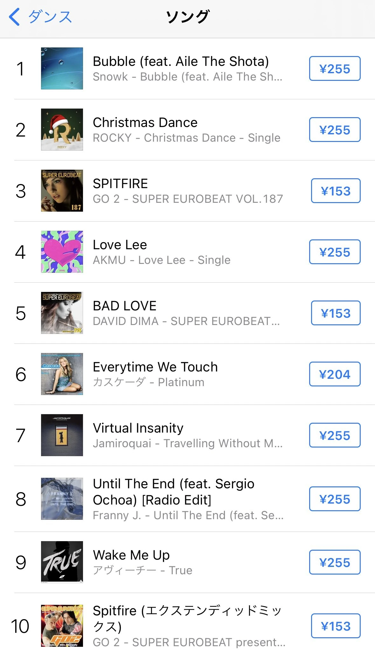Viewport: 375px width, 650px height.
Task: Tap Super Eurobeat Vol.187 cover art
Action: (x=62, y=191)
